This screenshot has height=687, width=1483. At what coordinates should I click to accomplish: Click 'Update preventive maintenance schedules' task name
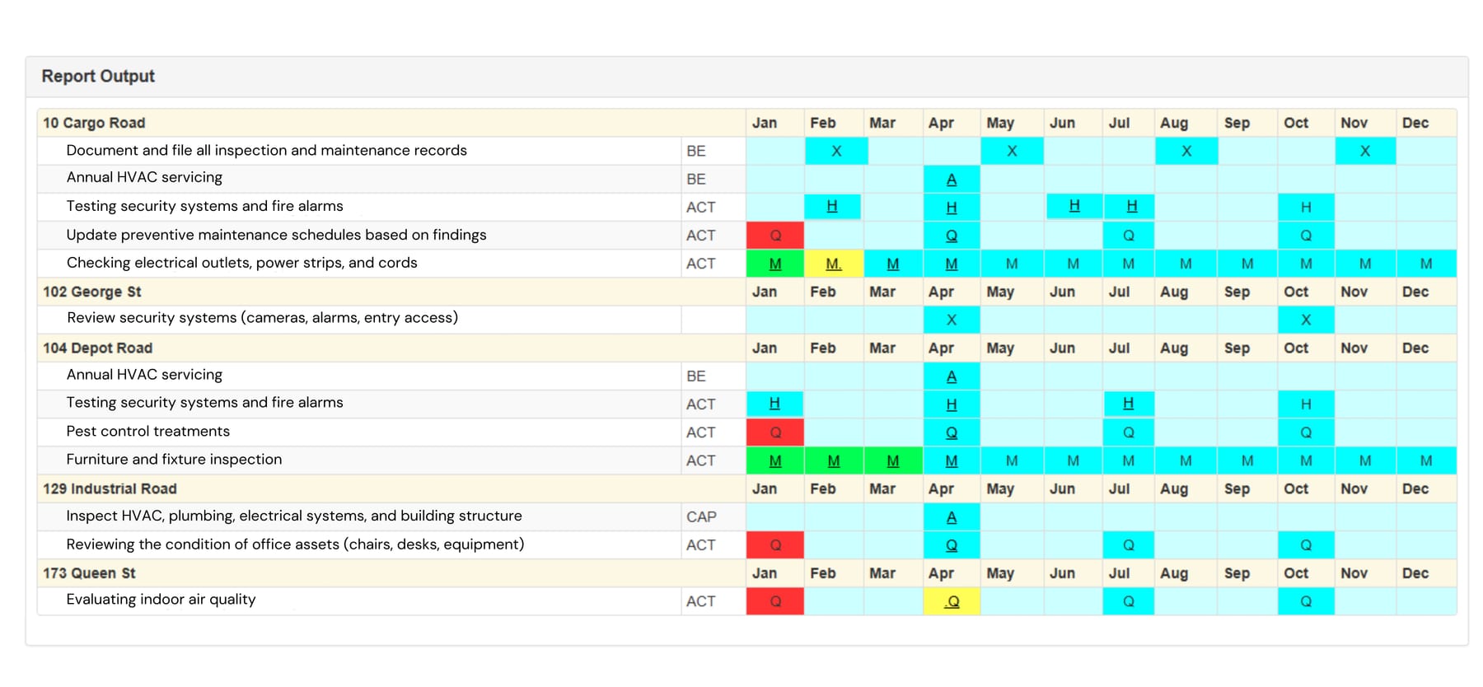coord(277,235)
